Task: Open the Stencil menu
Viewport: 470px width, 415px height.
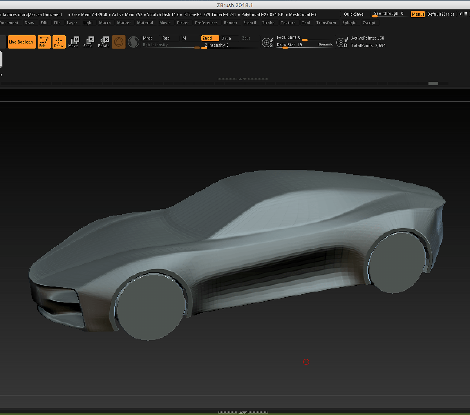Action: (x=250, y=23)
